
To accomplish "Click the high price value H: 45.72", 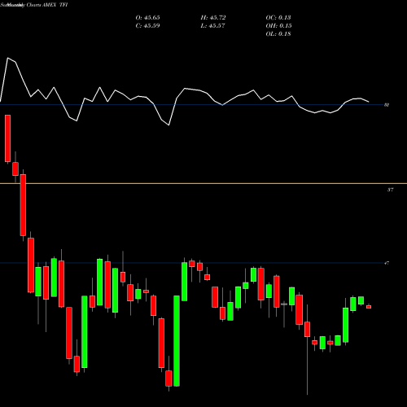I will [213, 18].
